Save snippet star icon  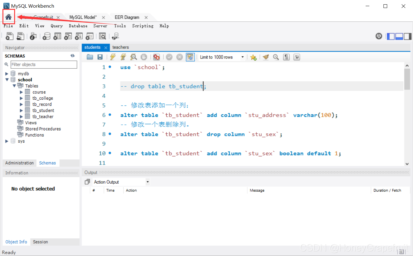pyautogui.click(x=253, y=57)
